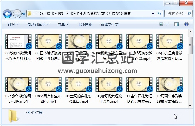Click 全部播放 toolbar button
This screenshot has height=126, width=195.
84,24
